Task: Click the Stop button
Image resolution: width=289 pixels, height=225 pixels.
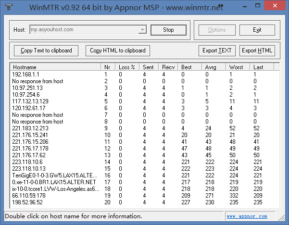Action: point(168,30)
